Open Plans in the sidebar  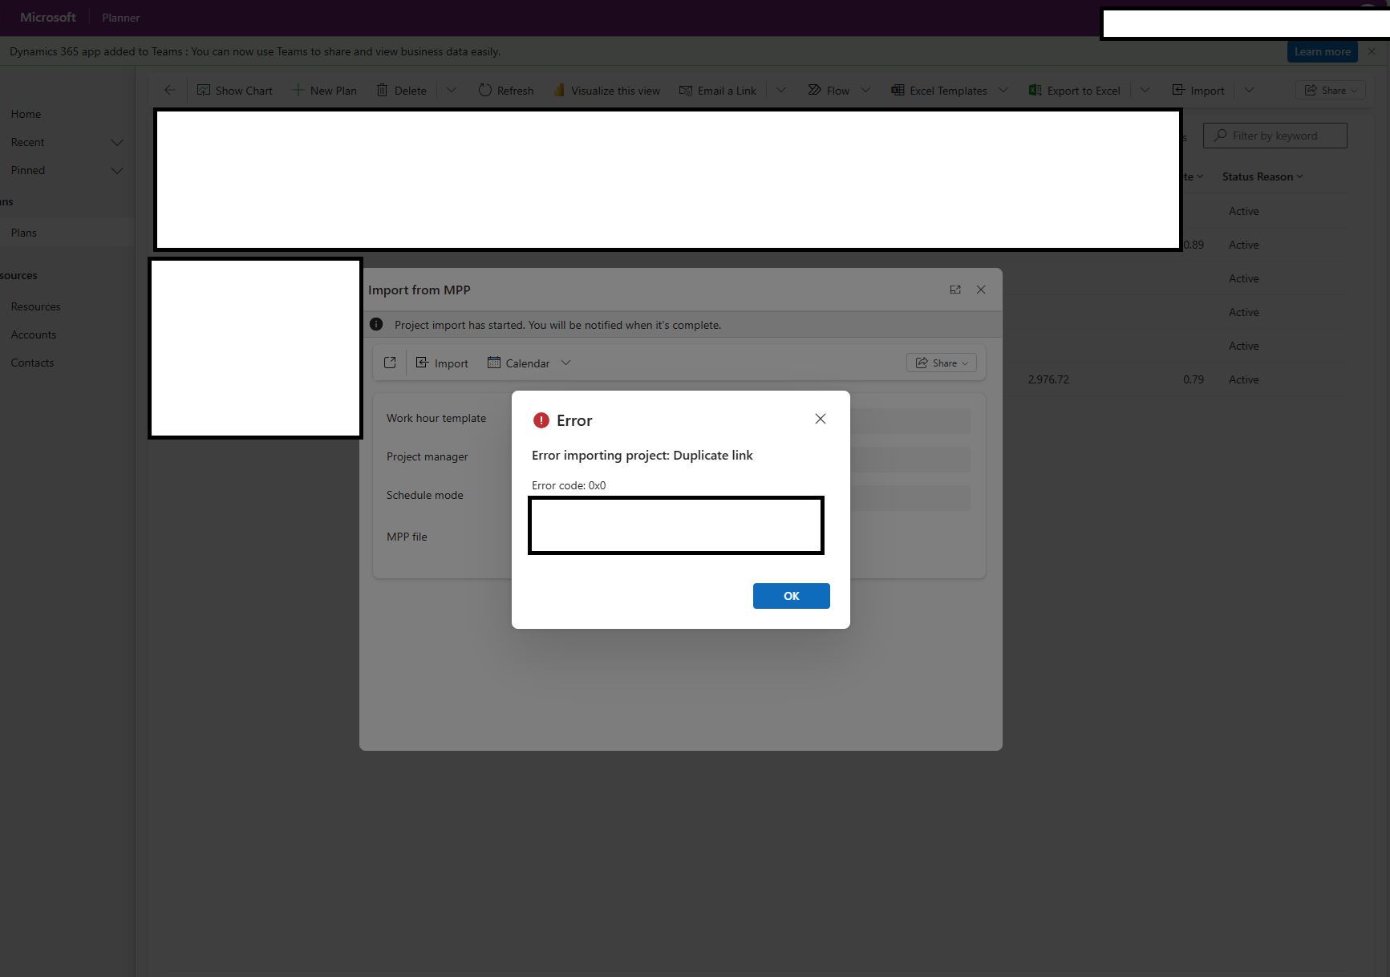[24, 233]
